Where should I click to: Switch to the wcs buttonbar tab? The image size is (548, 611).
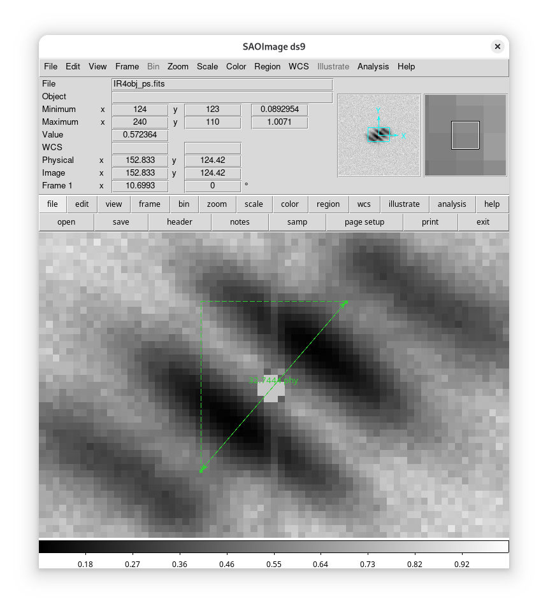click(x=364, y=204)
